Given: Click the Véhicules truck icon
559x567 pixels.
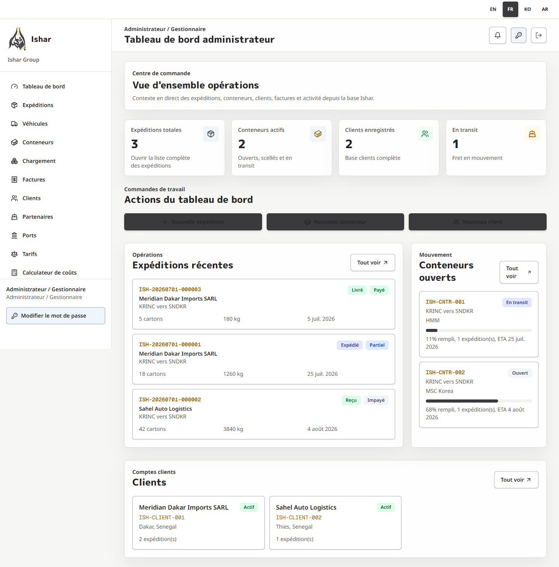Looking at the screenshot, I should [14, 124].
